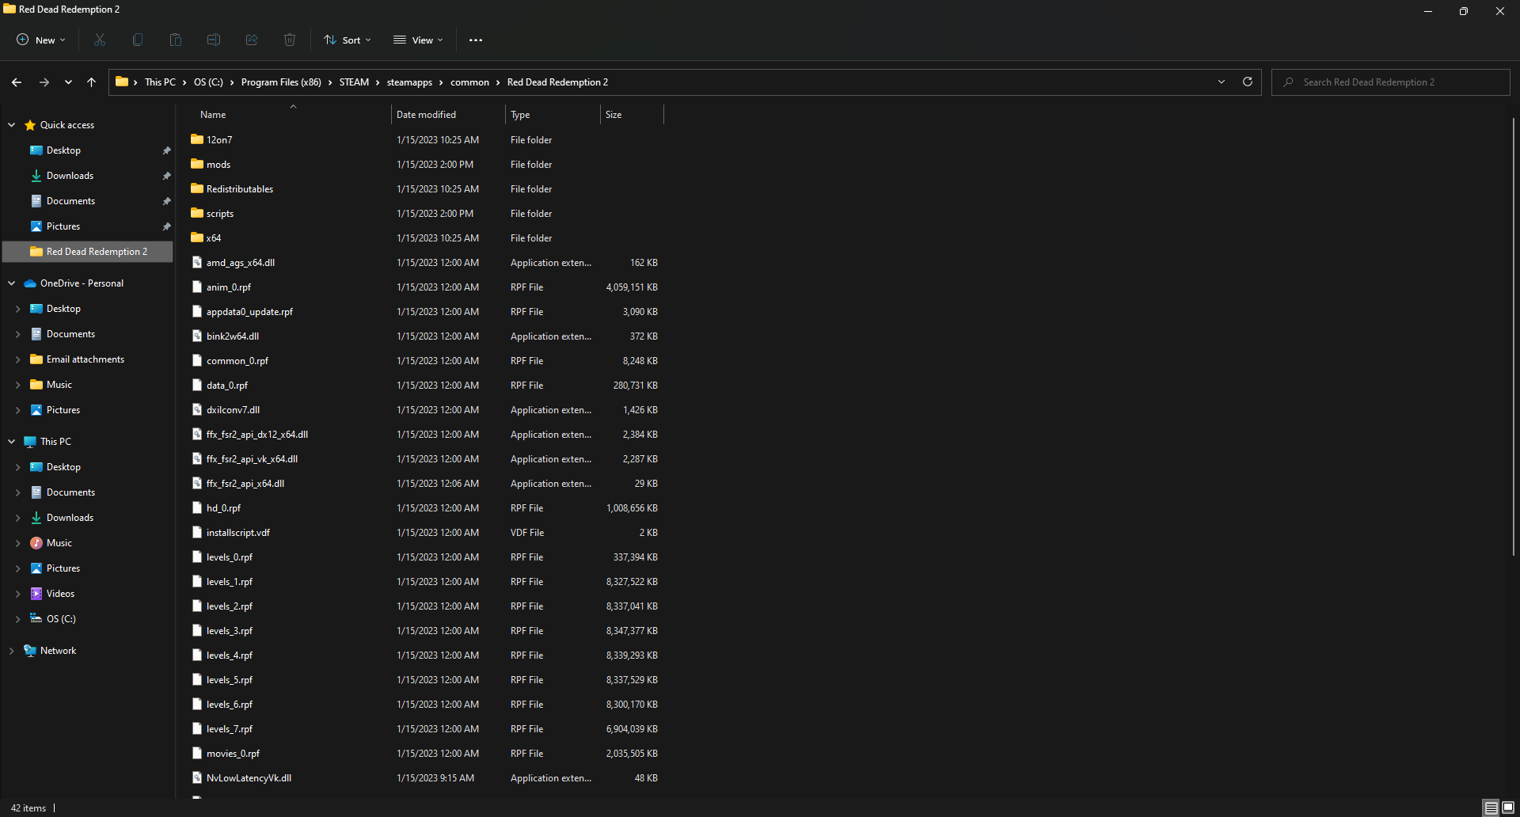
Task: Click the Share icon in toolbar
Action: tap(252, 40)
